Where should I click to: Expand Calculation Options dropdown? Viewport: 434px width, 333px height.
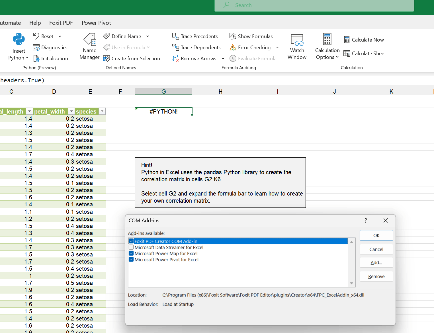point(327,54)
